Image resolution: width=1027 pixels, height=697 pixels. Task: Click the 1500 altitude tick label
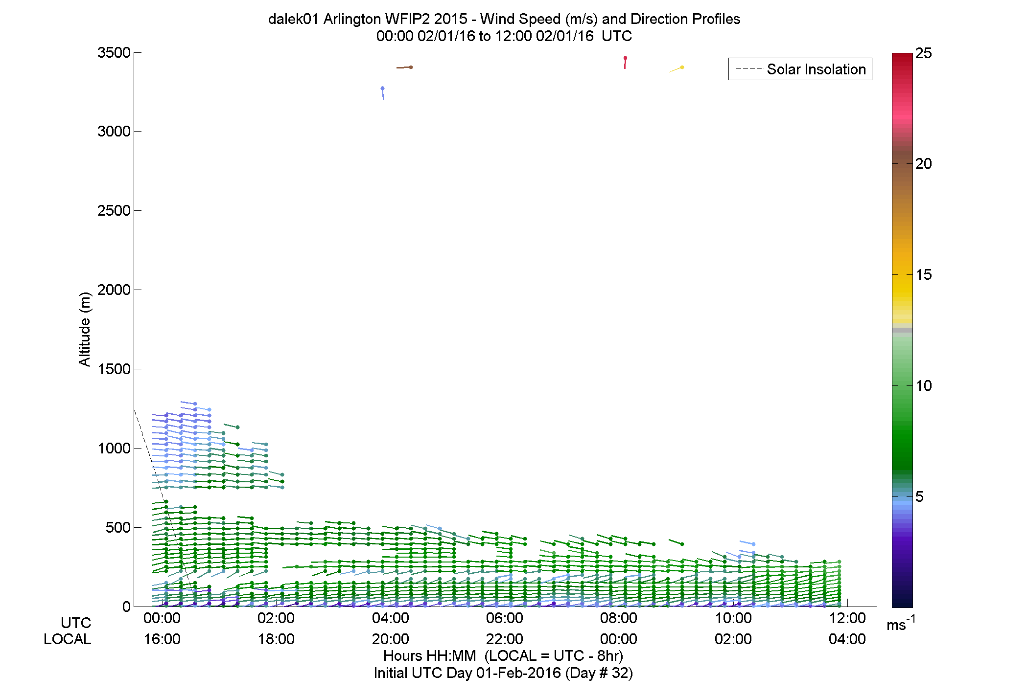[114, 369]
